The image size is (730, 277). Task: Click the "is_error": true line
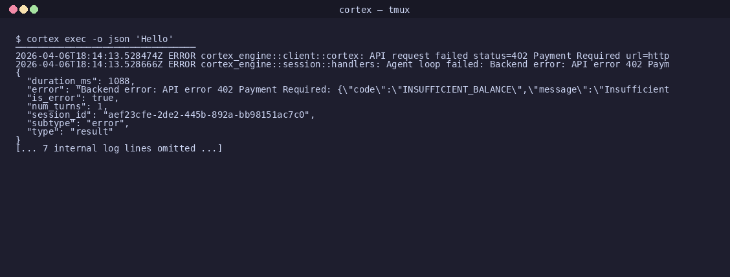(x=73, y=98)
